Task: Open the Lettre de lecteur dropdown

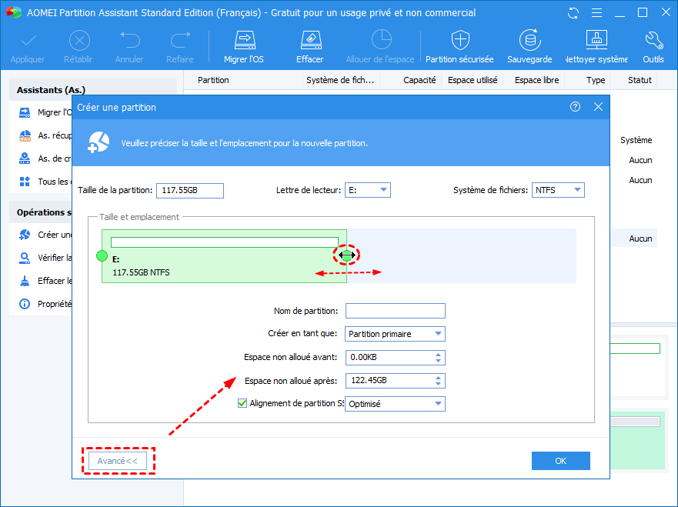Action: 368,190
